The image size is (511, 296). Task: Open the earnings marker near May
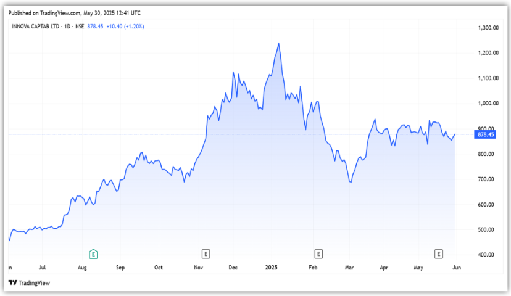point(439,253)
